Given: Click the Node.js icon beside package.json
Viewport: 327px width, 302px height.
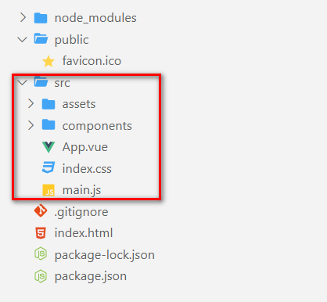Looking at the screenshot, I should click(41, 276).
